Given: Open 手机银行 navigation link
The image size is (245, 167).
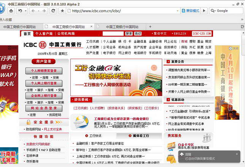Looking at the screenshot, I should click(x=155, y=53).
